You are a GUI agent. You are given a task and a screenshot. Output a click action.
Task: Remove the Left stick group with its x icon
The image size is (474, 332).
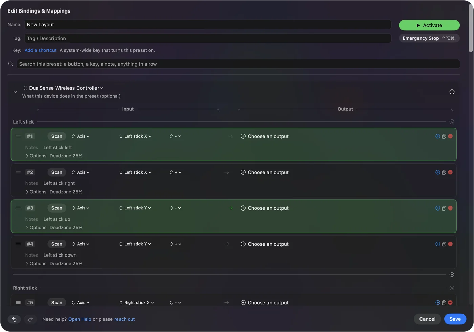pyautogui.click(x=452, y=122)
